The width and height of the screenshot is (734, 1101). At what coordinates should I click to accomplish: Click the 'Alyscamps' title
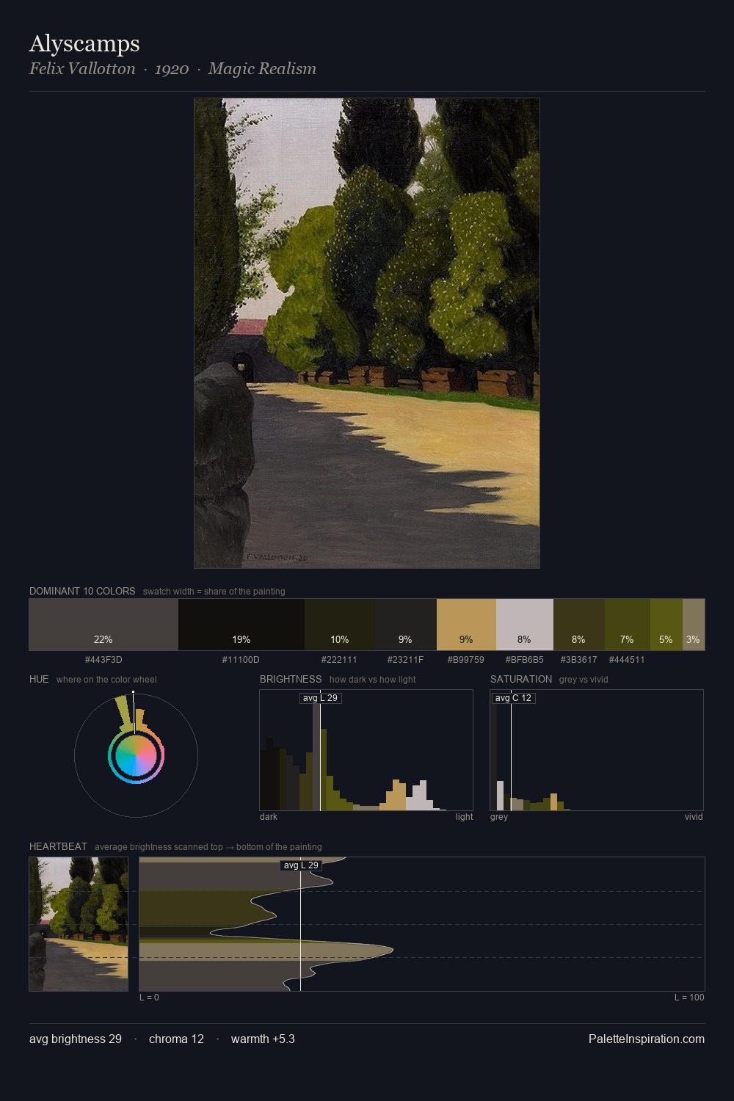[84, 43]
